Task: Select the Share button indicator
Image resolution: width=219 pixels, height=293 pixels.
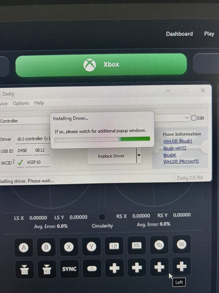Action: [92, 268]
